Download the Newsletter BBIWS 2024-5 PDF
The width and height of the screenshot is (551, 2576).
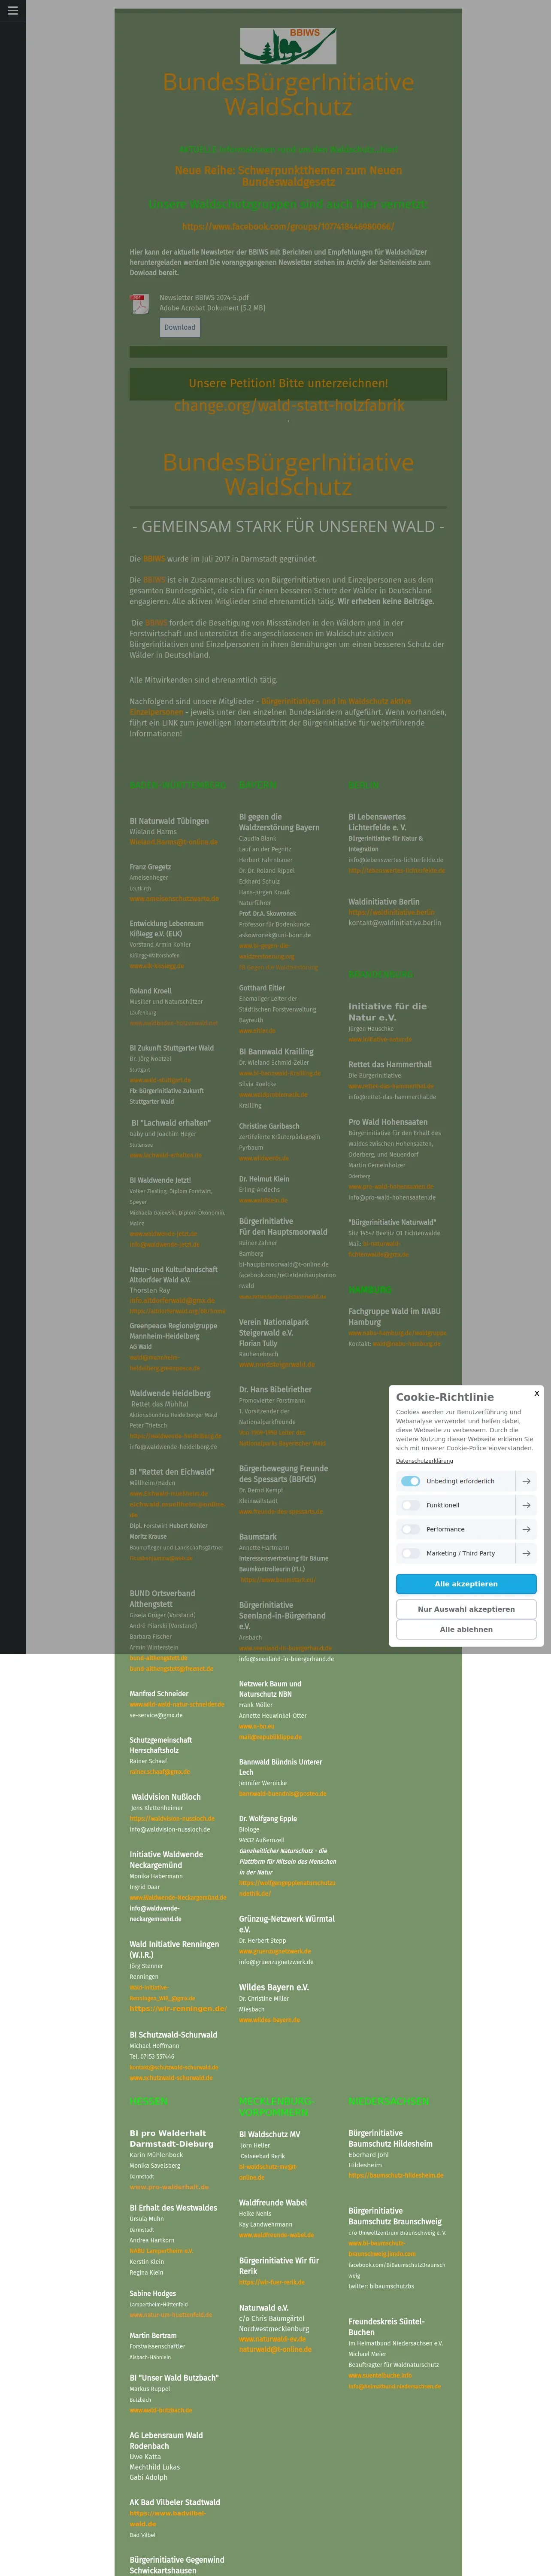tap(180, 327)
